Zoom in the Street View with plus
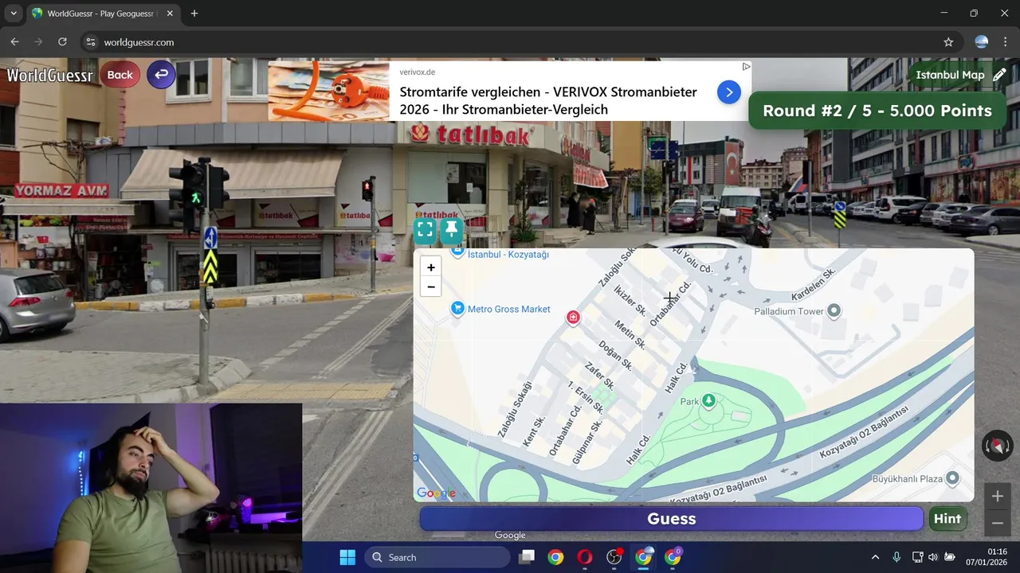The width and height of the screenshot is (1020, 573). (997, 497)
